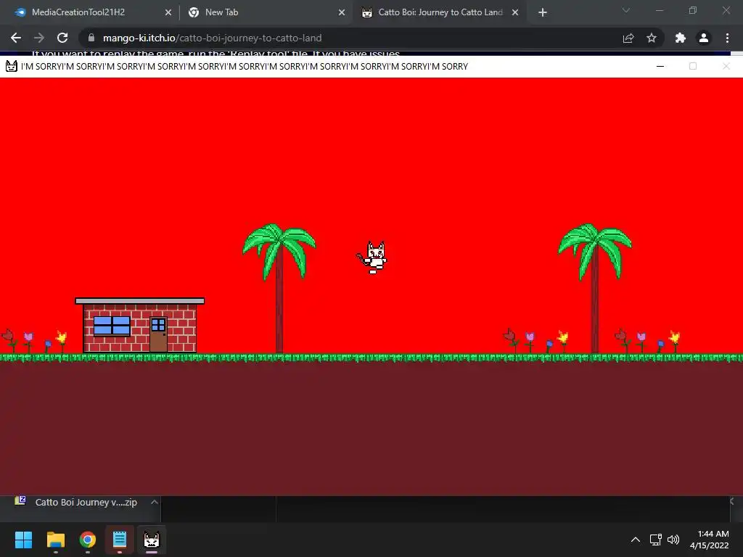Bookmark this page with the star icon

pos(652,38)
